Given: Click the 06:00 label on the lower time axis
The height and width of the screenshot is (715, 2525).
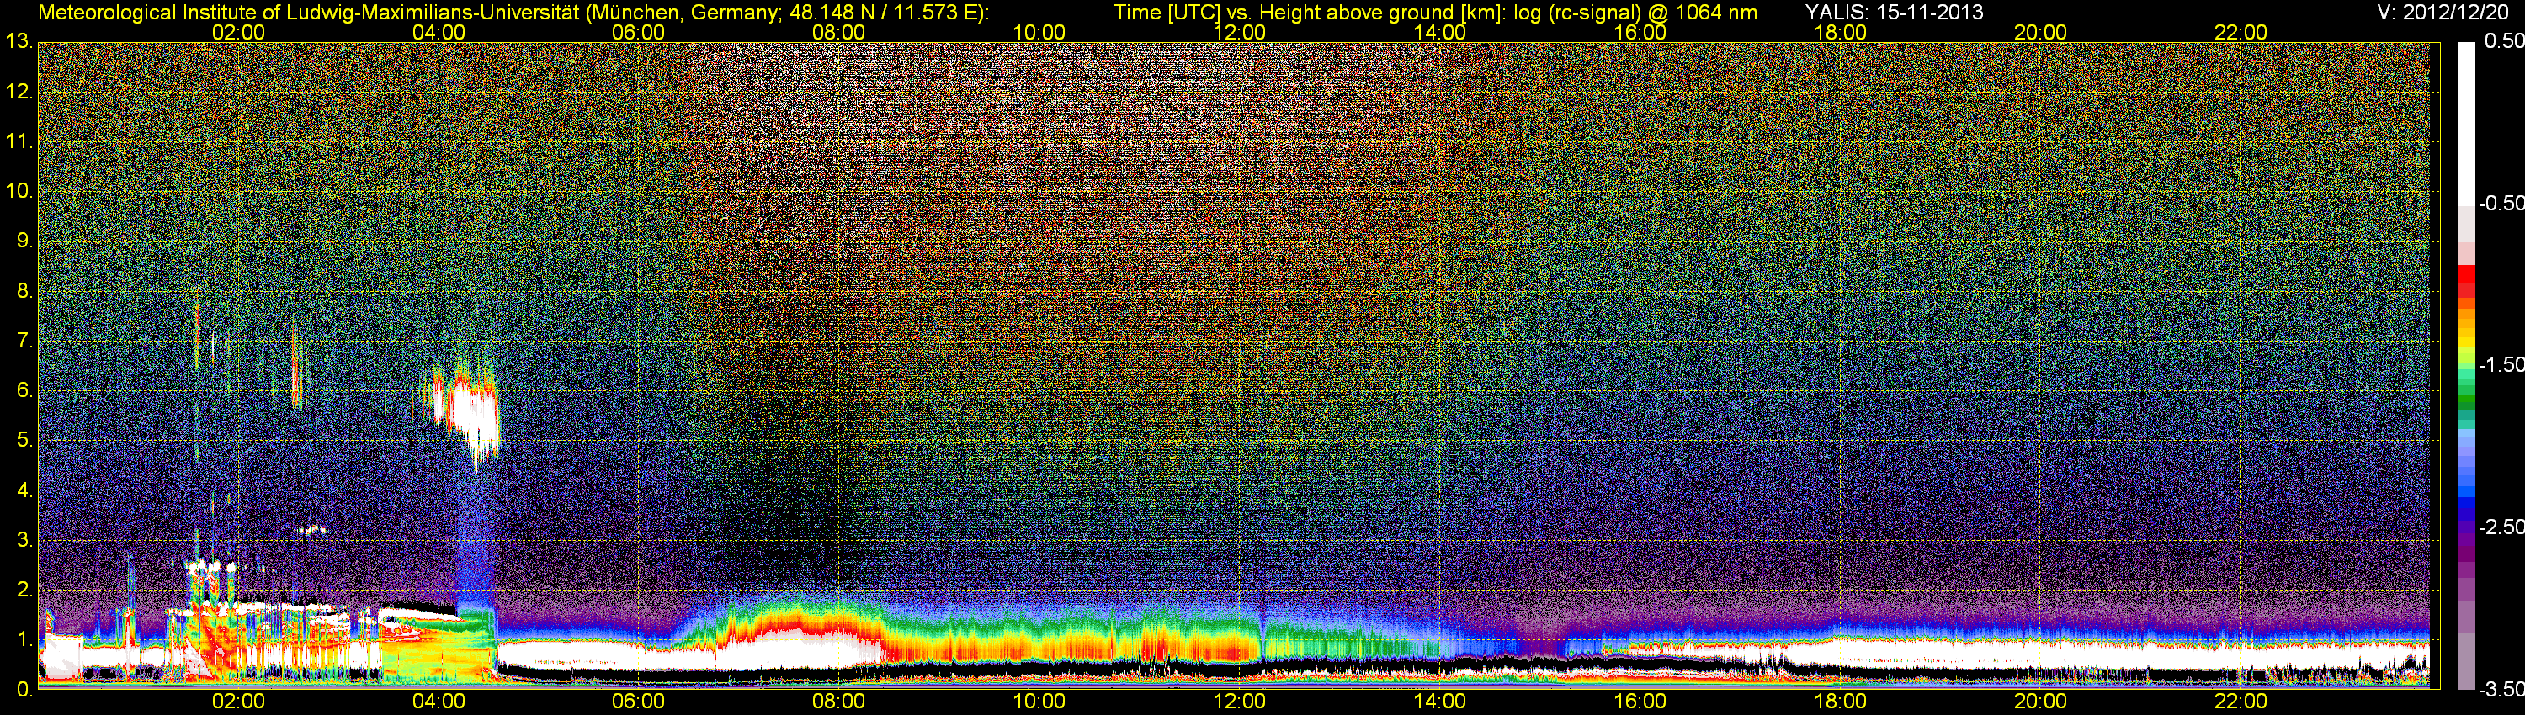Looking at the screenshot, I should pos(638,702).
